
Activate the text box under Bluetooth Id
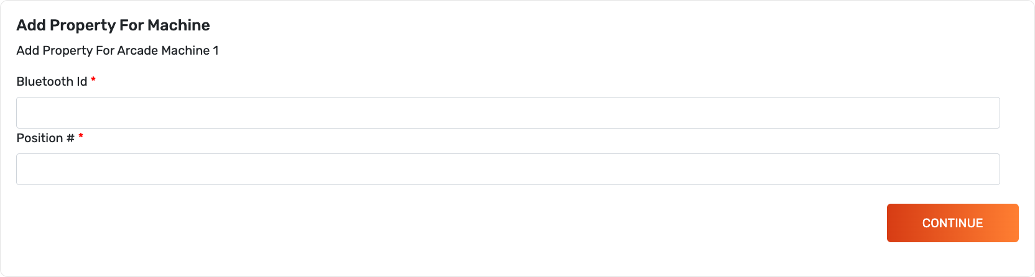click(x=508, y=112)
